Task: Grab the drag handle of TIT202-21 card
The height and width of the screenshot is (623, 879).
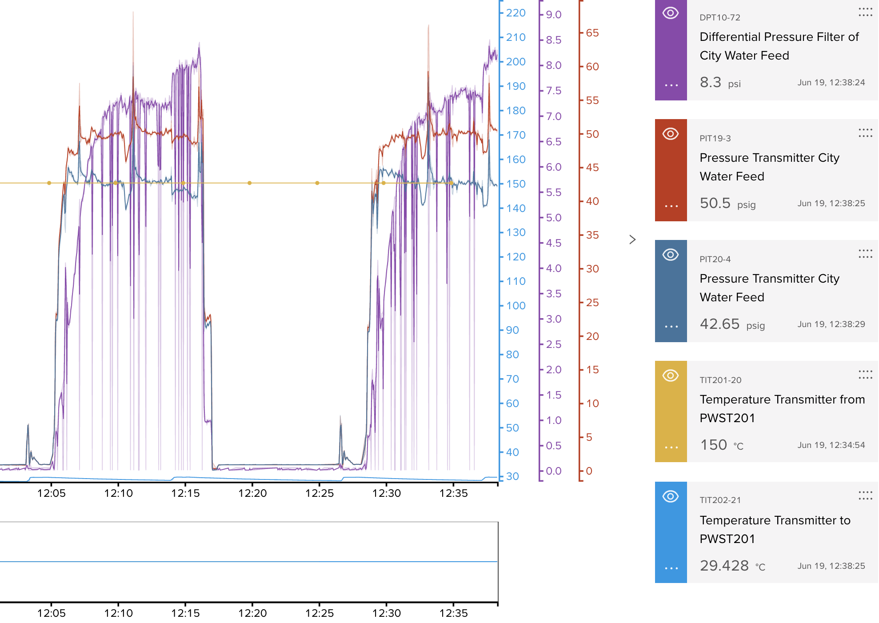Action: click(x=865, y=495)
